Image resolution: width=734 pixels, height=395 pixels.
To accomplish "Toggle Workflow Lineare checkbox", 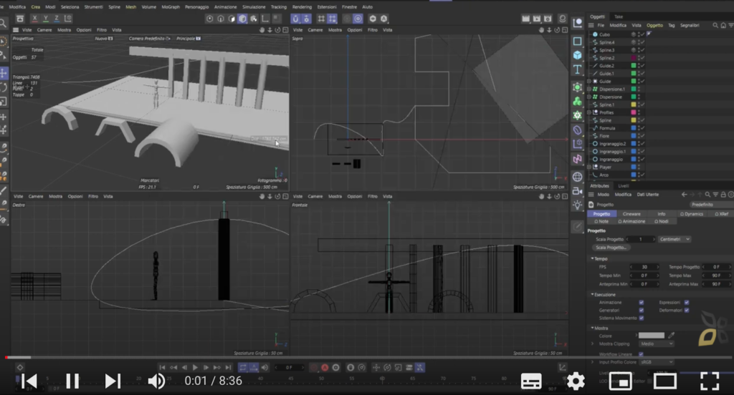I will 641,354.
